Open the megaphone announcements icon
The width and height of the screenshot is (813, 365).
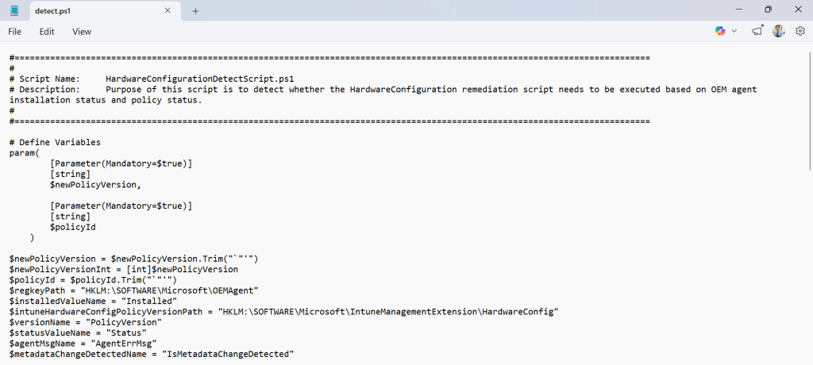pyautogui.click(x=757, y=31)
